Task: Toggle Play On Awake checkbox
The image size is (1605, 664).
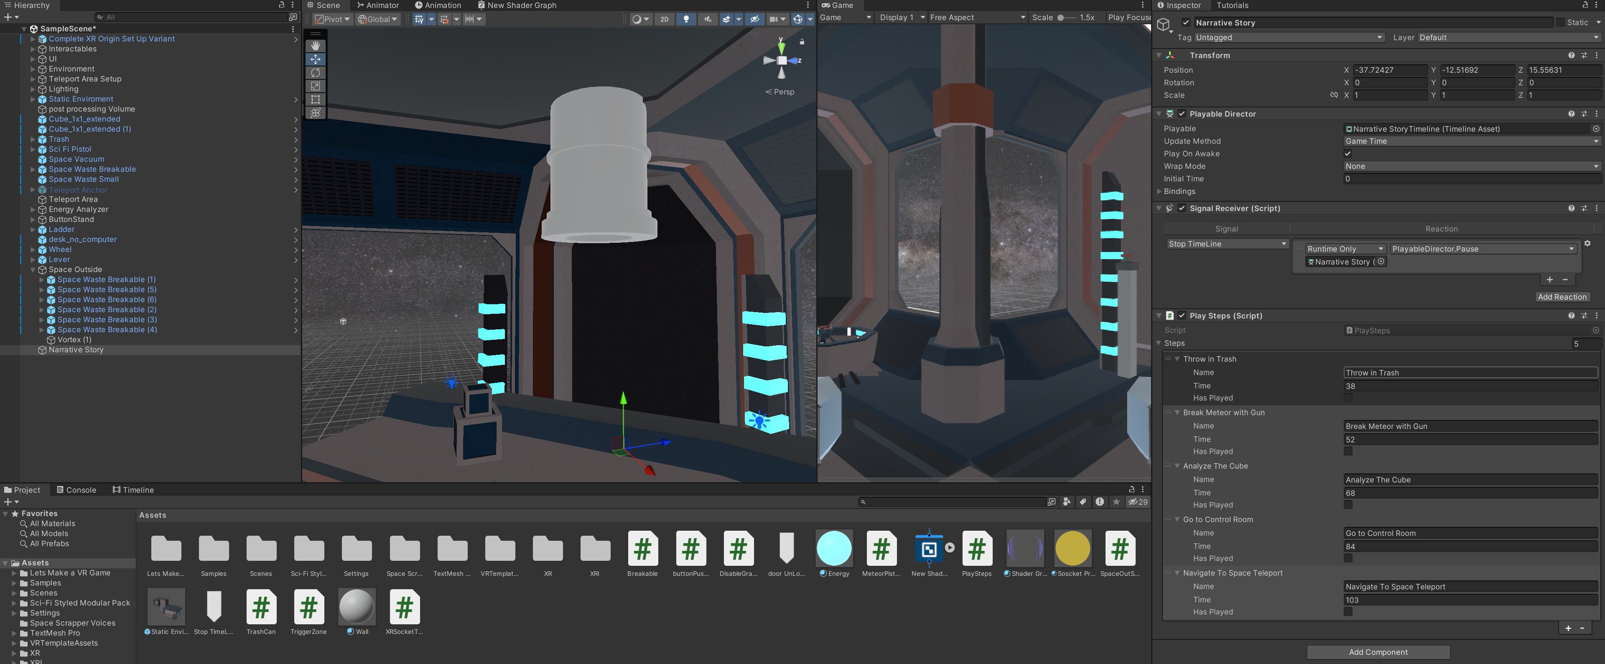Action: tap(1348, 154)
